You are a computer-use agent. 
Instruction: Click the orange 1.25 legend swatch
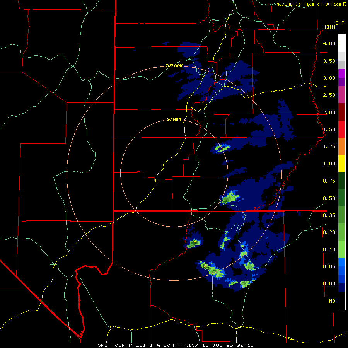coord(341,146)
